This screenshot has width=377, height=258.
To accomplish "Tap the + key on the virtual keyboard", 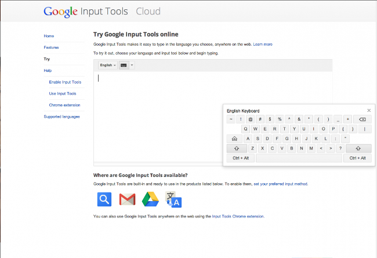I will pyautogui.click(x=347, y=119).
